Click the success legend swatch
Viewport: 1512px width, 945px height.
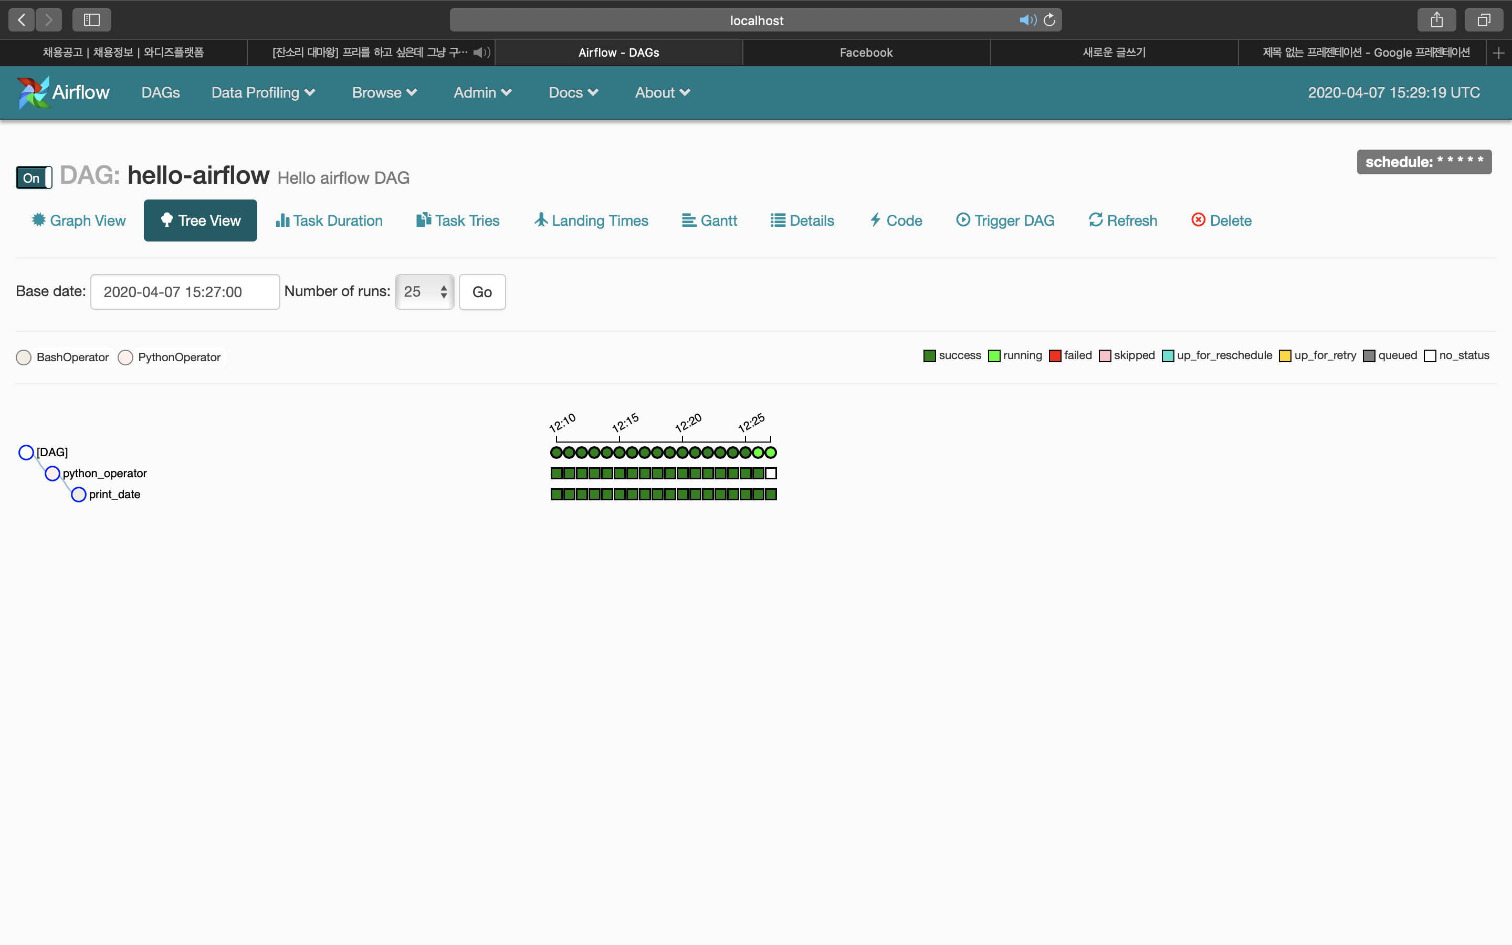click(930, 356)
